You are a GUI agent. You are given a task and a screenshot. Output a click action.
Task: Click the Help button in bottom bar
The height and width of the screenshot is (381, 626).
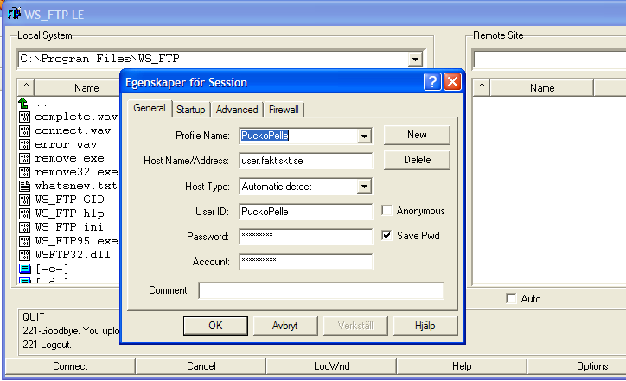(462, 366)
